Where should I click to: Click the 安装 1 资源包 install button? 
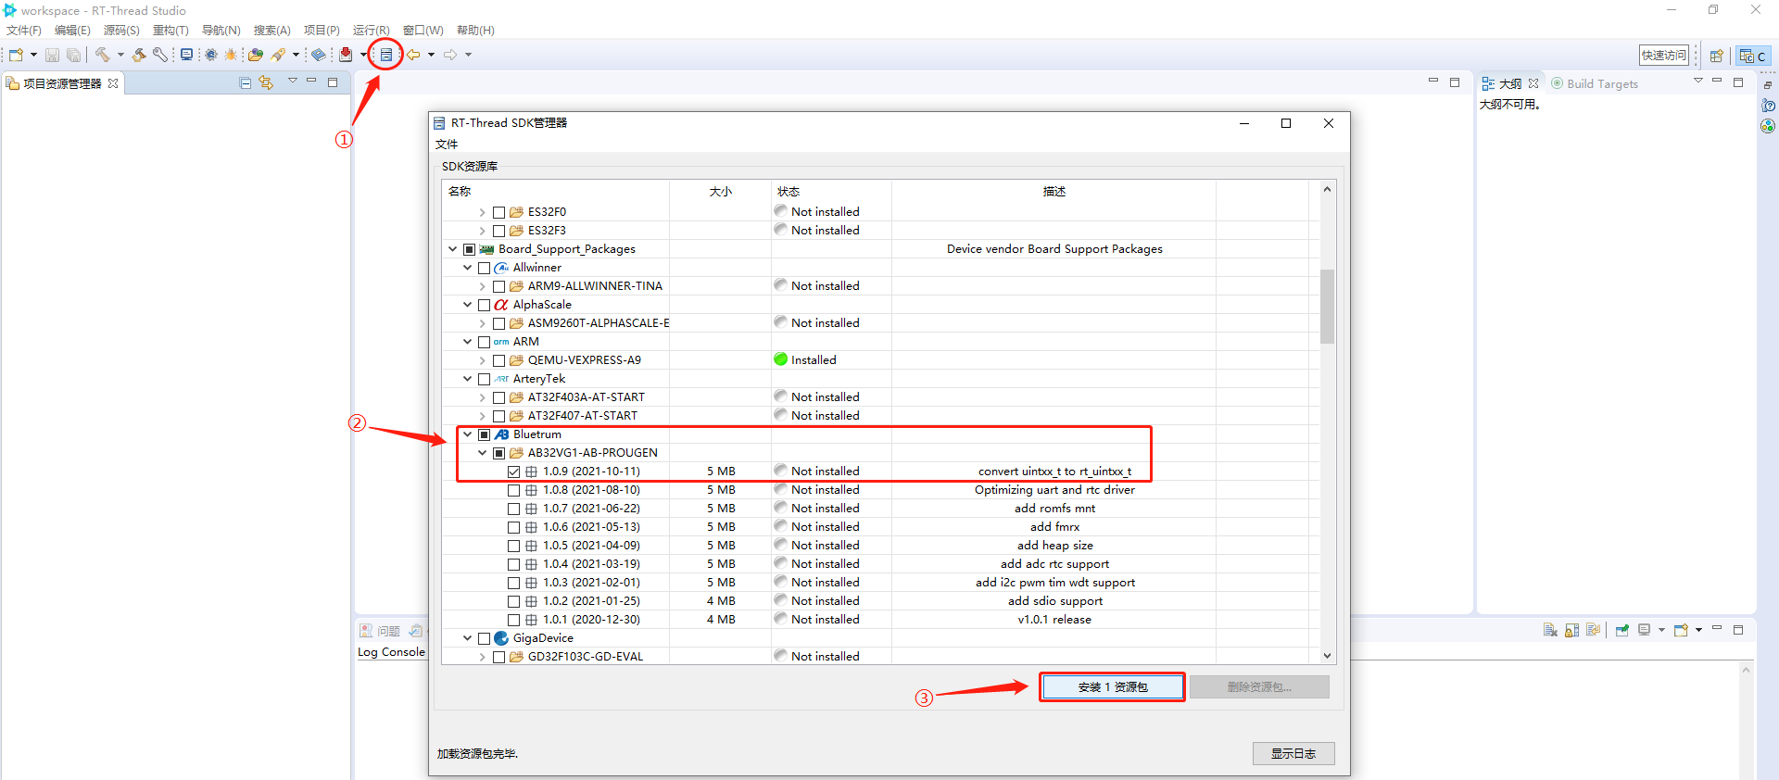point(1113,687)
